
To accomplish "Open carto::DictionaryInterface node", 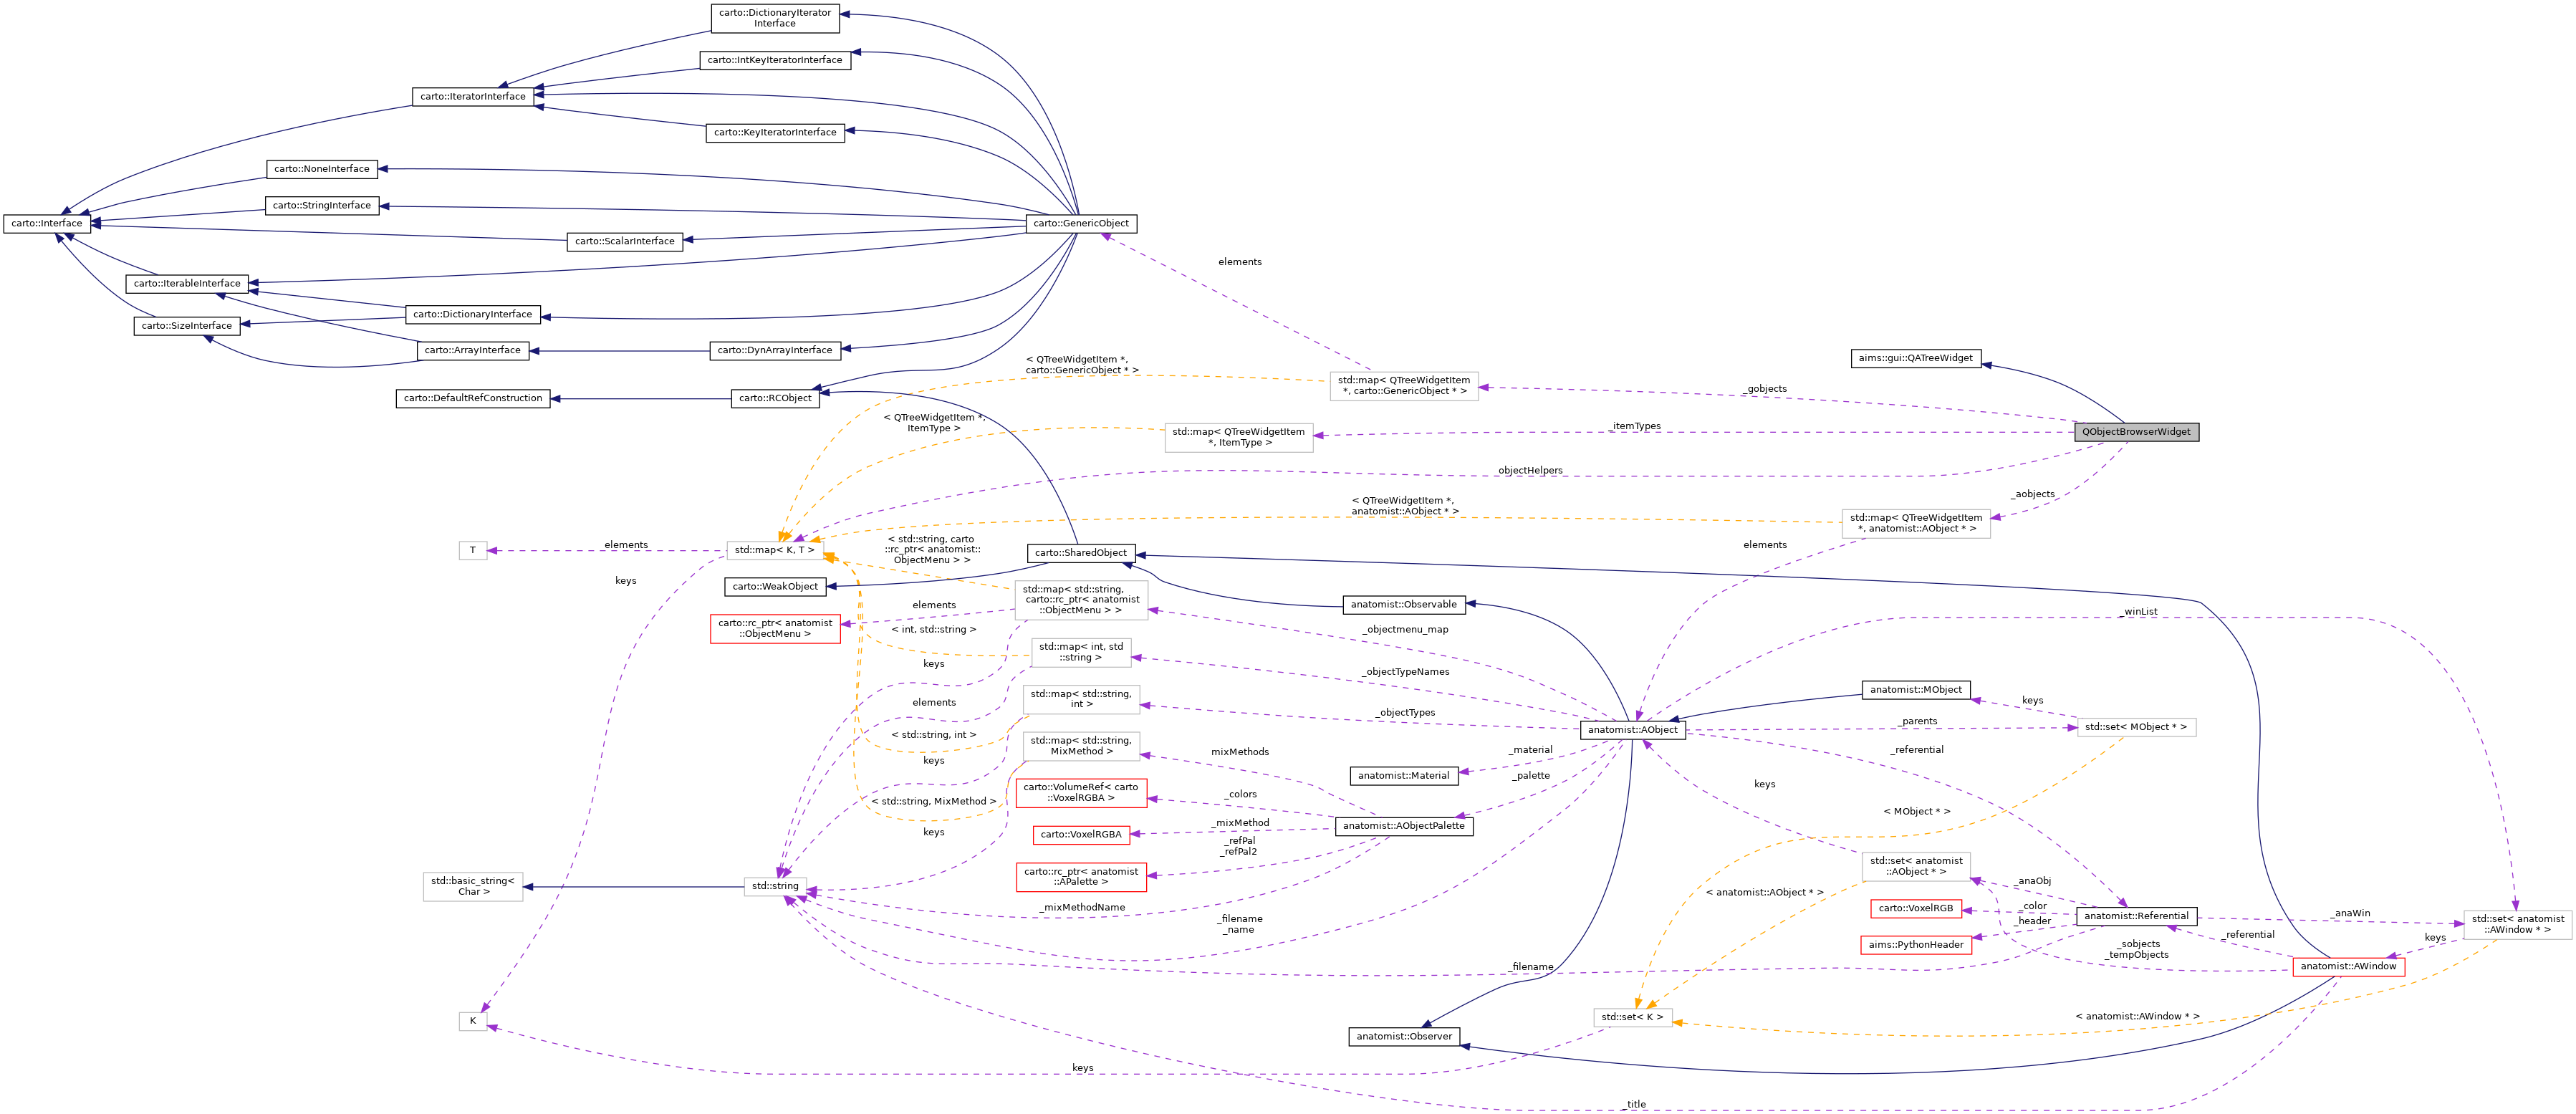I will [473, 314].
